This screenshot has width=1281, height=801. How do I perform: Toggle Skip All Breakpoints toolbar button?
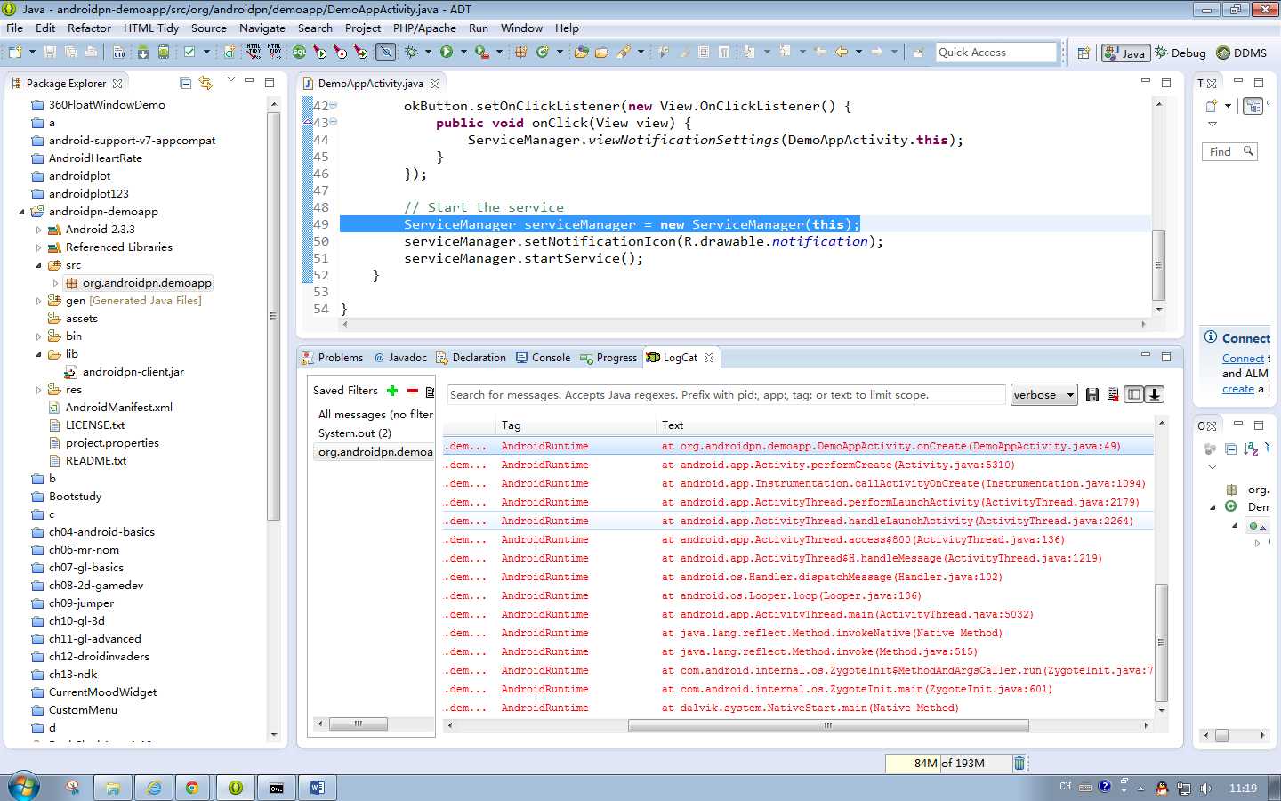pos(385,53)
